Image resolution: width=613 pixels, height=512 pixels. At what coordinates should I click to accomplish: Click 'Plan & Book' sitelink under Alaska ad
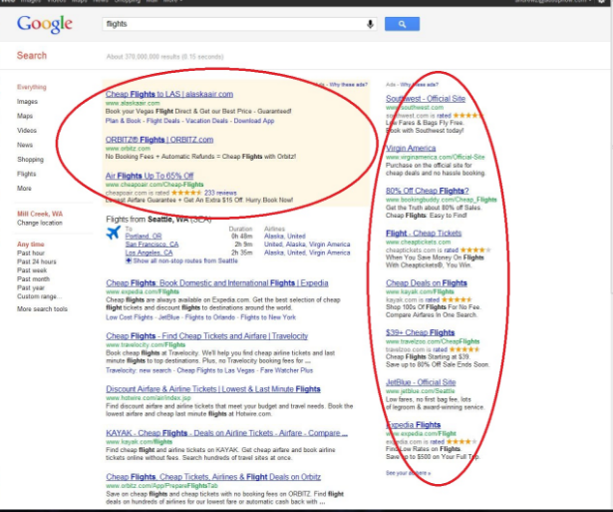coord(124,121)
